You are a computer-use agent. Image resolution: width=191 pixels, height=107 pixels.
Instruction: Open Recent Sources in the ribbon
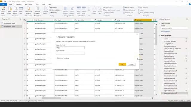(x=15, y=10)
